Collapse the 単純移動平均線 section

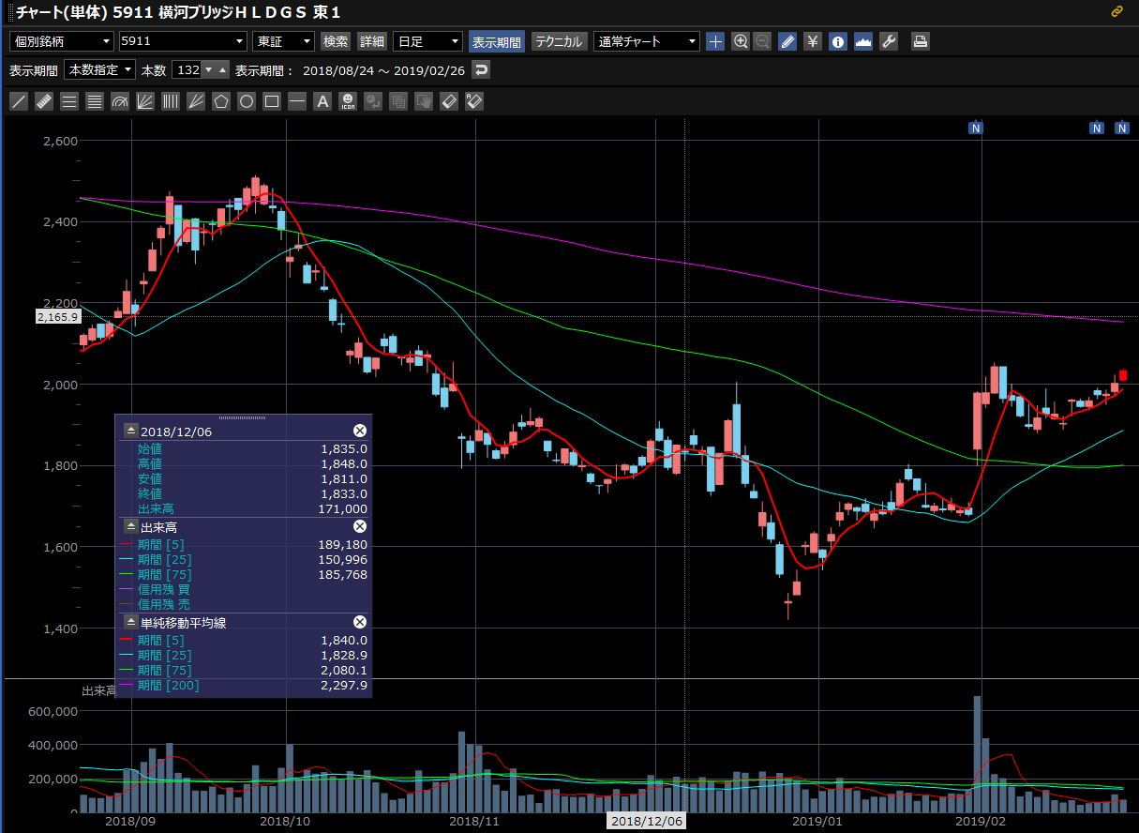click(129, 622)
